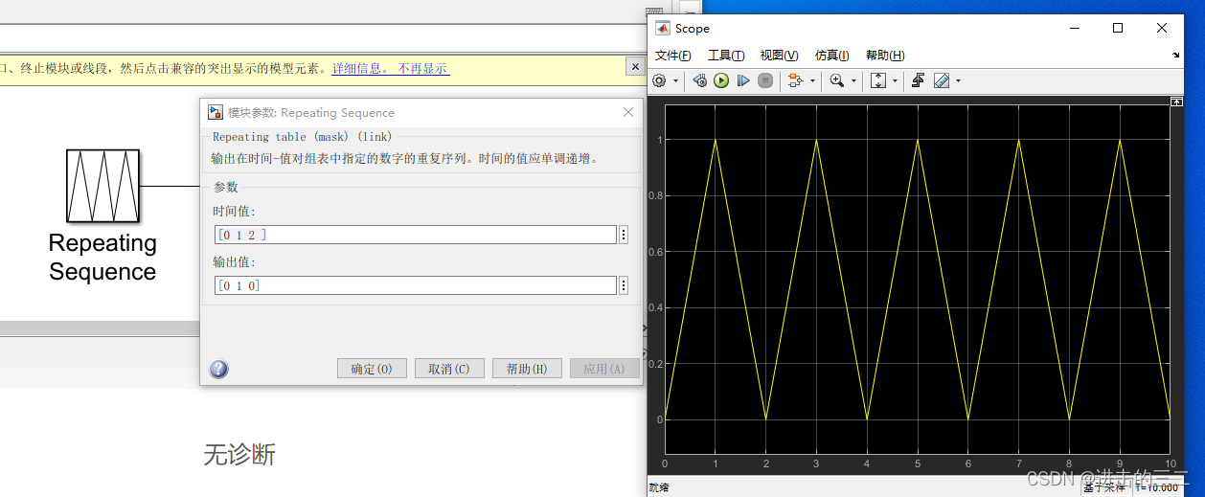Click the Repeating Sequence block label
Screen dimensions: 1205x497
(102, 258)
